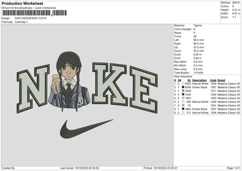Click the Width value '6.81 in'
The width and height of the screenshot is (242, 171).
click(x=236, y=14)
